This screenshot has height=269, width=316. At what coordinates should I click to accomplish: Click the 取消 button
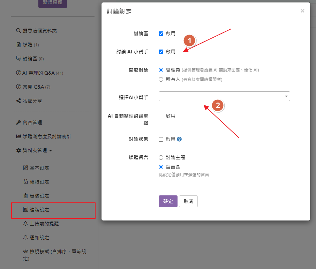click(x=188, y=201)
